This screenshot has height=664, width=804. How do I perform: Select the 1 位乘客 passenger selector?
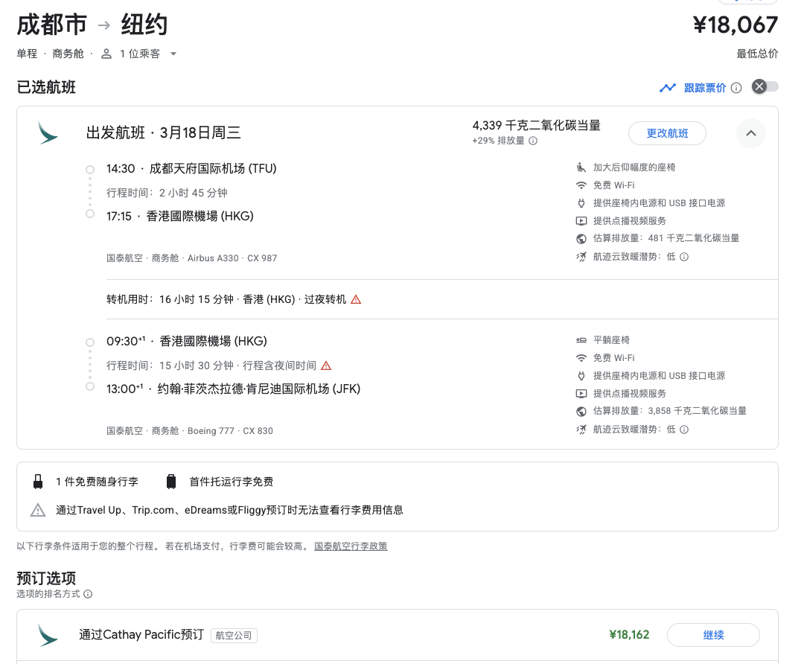(x=139, y=54)
